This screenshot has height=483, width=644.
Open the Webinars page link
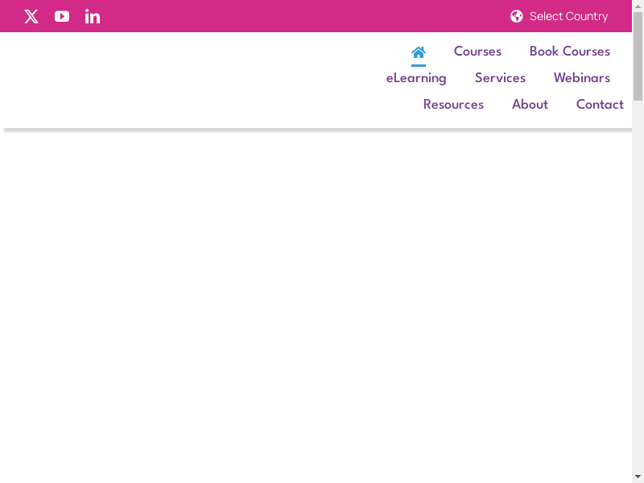pos(581,78)
